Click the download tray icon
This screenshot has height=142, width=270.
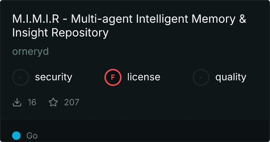[17, 103]
